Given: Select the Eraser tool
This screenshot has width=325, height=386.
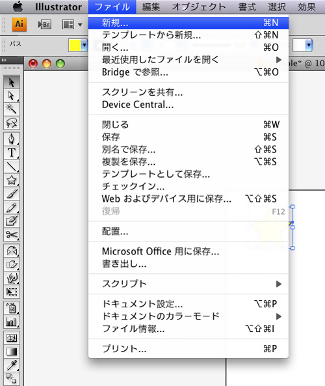Looking at the screenshot, I should pyautogui.click(x=12, y=221).
